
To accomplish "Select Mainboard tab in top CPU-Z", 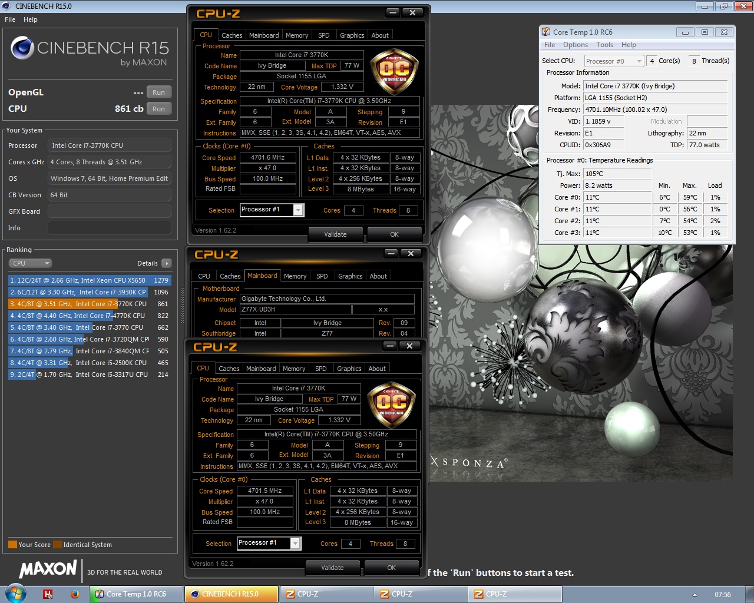I will [264, 35].
